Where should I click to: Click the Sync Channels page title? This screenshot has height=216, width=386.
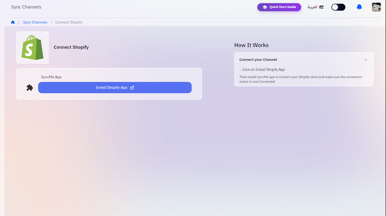click(x=26, y=7)
